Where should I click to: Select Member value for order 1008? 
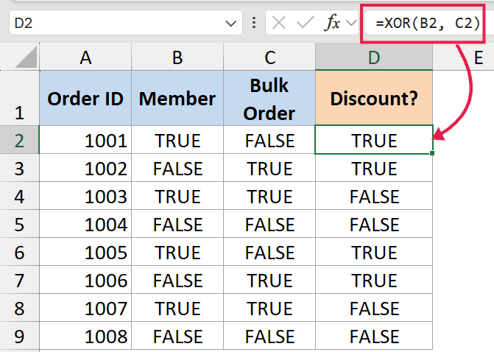click(177, 336)
